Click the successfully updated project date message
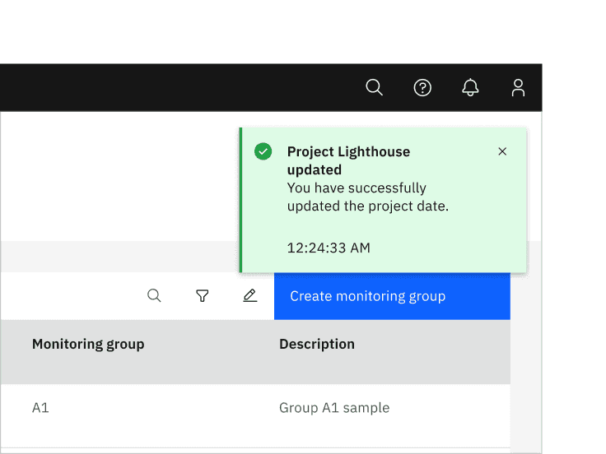This screenshot has height=454, width=606. (x=367, y=197)
